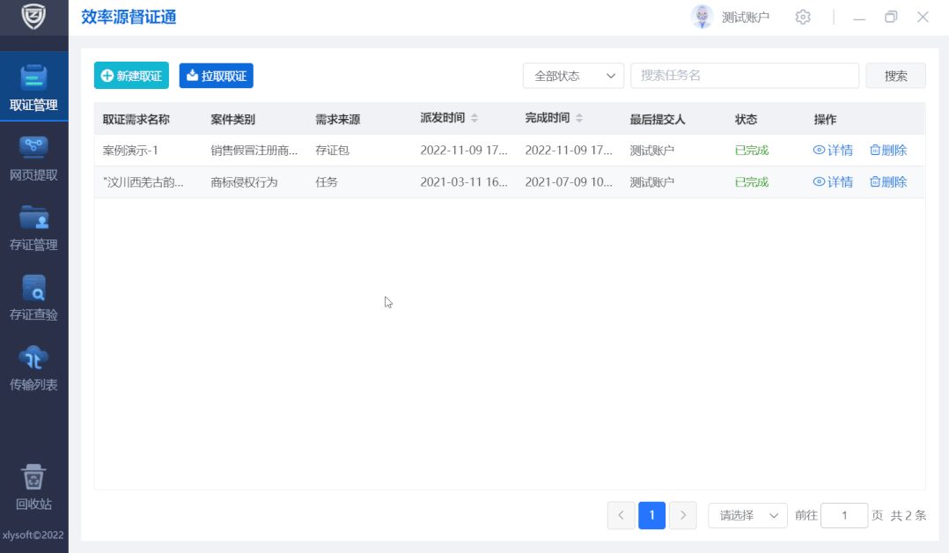Open the 取证管理 panel in sidebar

tap(33, 85)
